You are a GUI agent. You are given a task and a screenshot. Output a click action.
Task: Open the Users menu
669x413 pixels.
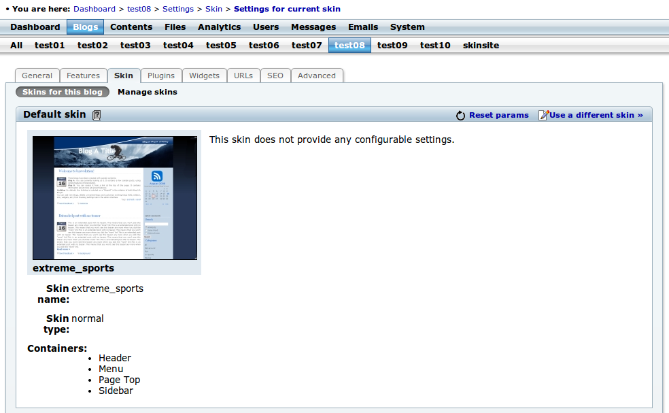(x=266, y=27)
